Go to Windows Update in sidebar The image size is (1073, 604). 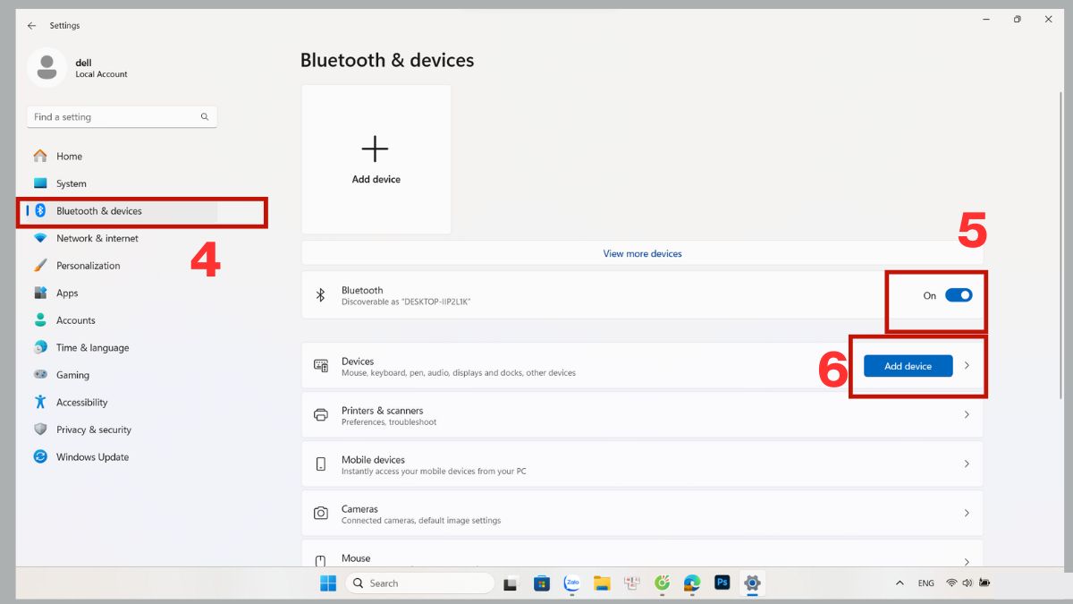(x=92, y=457)
